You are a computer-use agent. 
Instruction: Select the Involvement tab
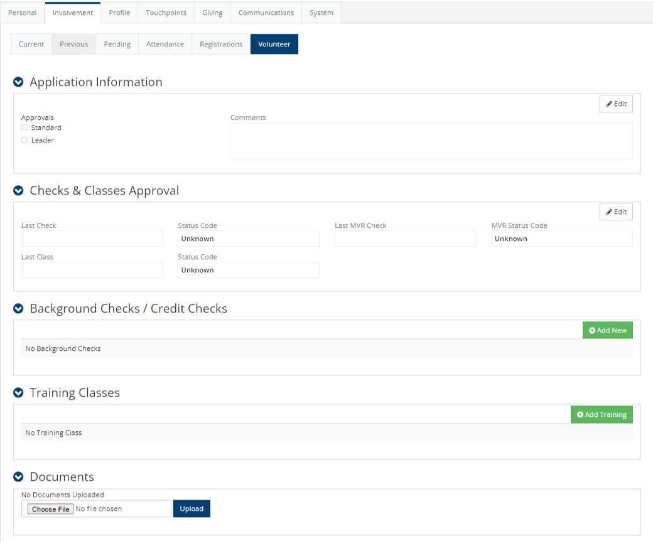tap(73, 13)
